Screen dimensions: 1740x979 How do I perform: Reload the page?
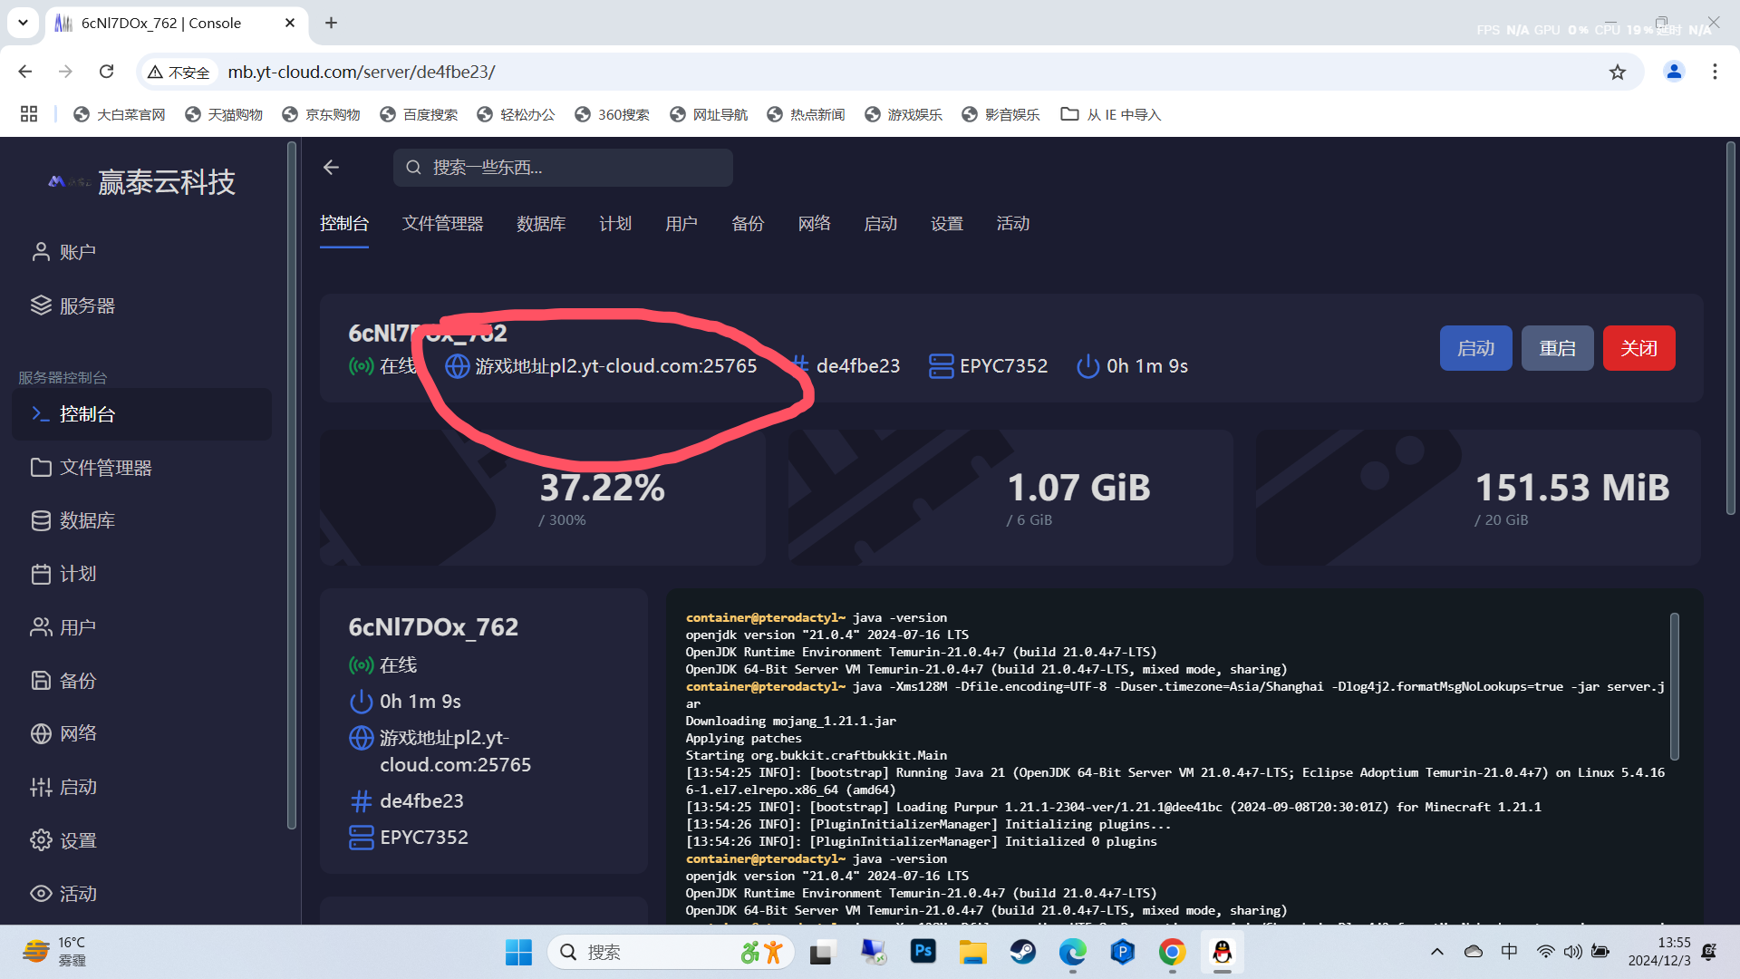click(x=107, y=72)
